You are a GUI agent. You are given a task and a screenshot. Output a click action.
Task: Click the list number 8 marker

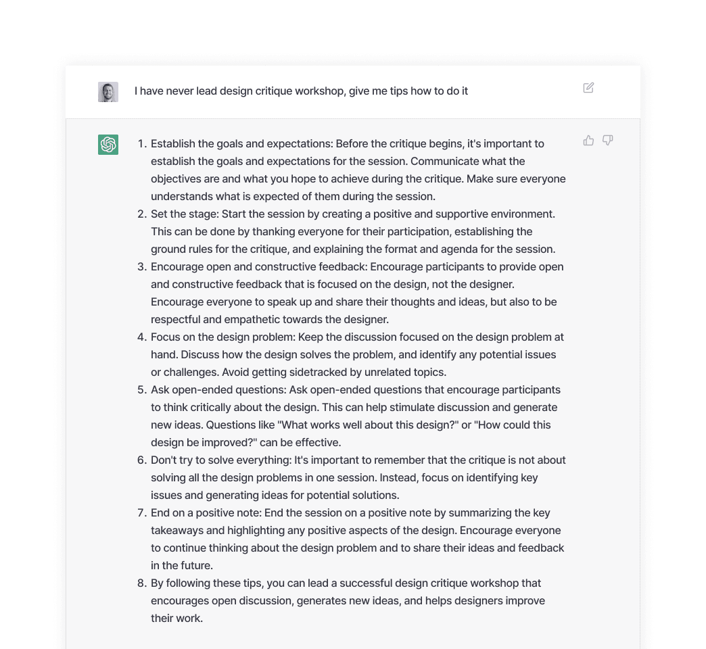pyautogui.click(x=142, y=583)
